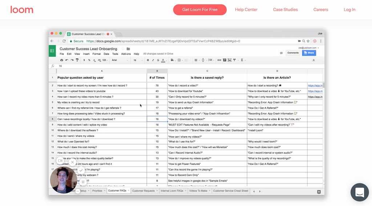Click the Explore icon at bottom right of sheet
This screenshot has width=372, height=206.
pos(319,192)
